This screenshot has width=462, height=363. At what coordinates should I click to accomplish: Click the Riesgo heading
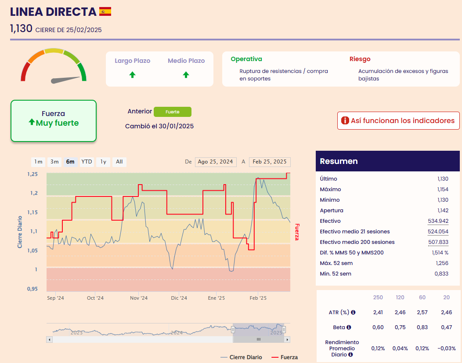360,59
